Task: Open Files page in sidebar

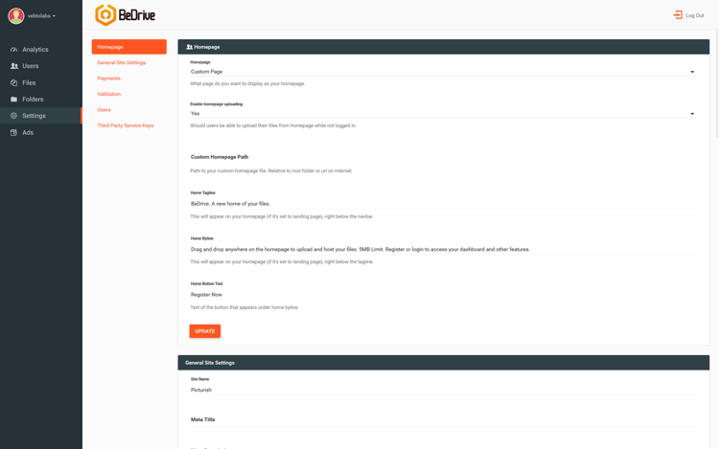Action: [x=41, y=83]
